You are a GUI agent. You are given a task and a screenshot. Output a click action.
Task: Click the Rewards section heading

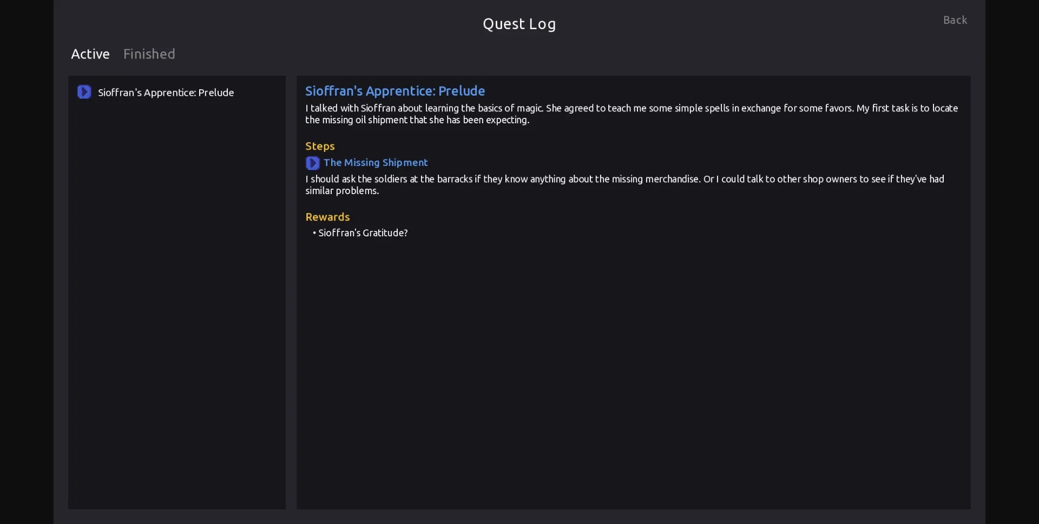(327, 217)
